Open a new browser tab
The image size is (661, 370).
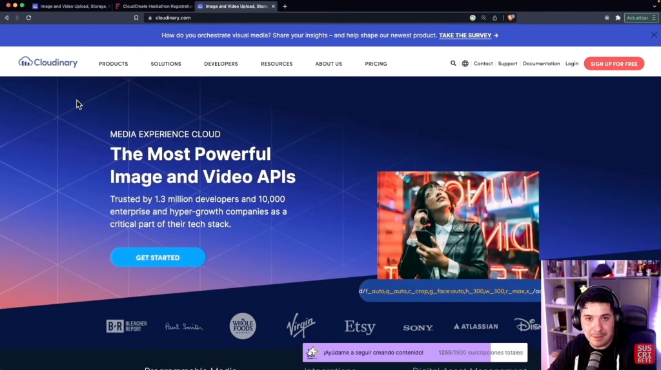285,6
